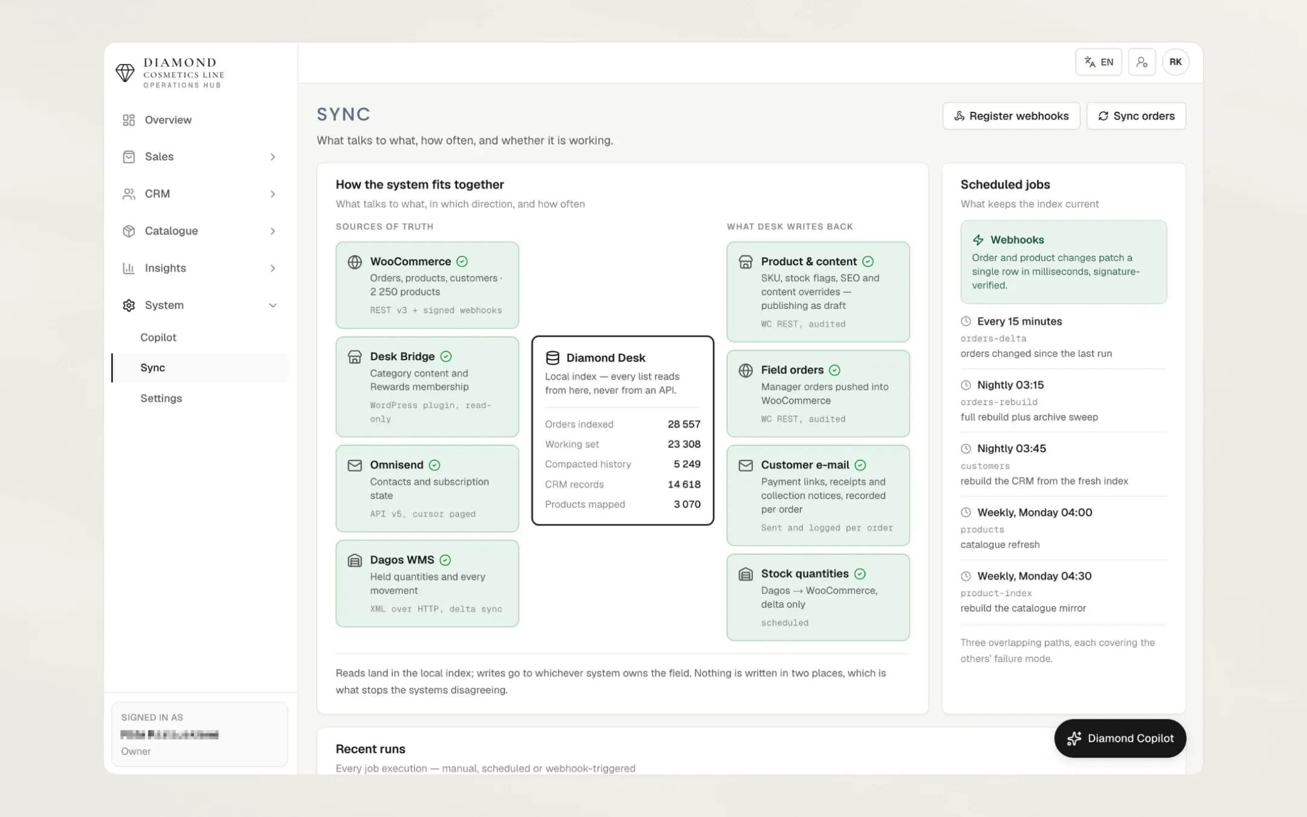
Task: Open the EN language selector
Action: [x=1098, y=62]
